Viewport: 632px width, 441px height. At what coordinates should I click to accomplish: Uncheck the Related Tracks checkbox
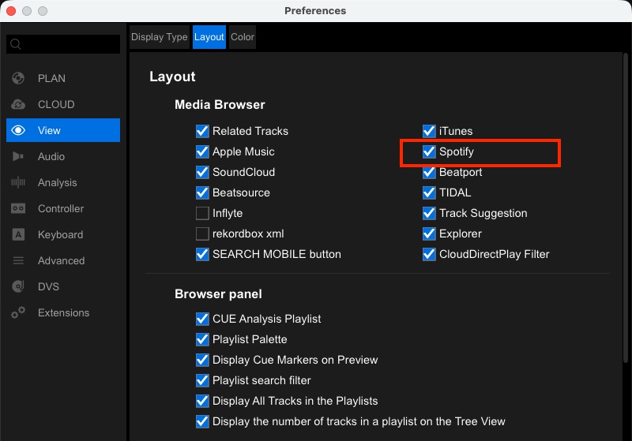pyautogui.click(x=202, y=131)
